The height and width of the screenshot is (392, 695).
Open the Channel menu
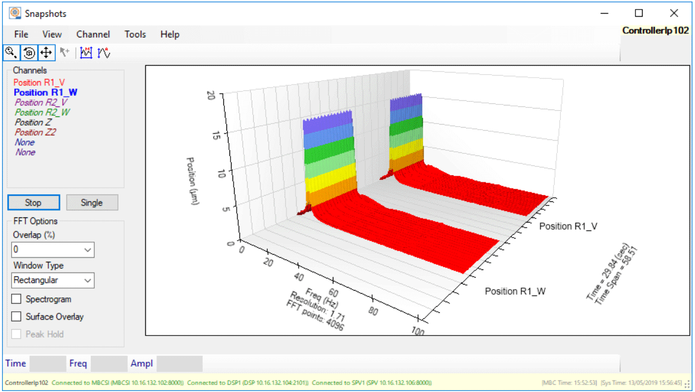pos(93,34)
